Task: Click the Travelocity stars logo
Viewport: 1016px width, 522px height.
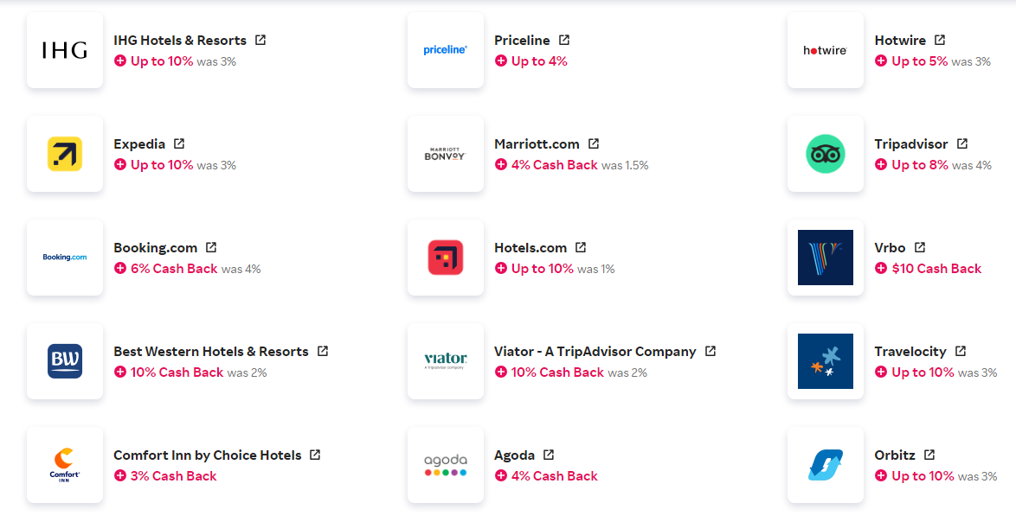Action: pos(826,361)
